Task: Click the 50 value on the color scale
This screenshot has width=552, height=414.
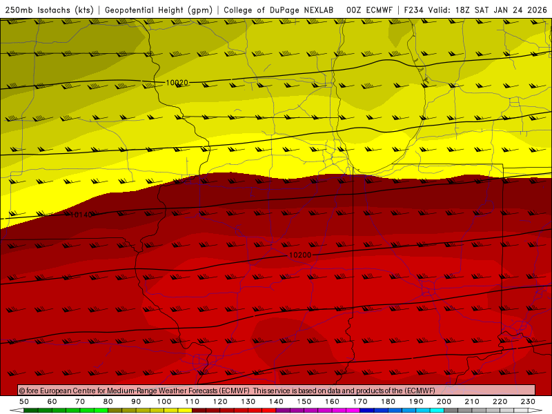Action: pyautogui.click(x=24, y=402)
